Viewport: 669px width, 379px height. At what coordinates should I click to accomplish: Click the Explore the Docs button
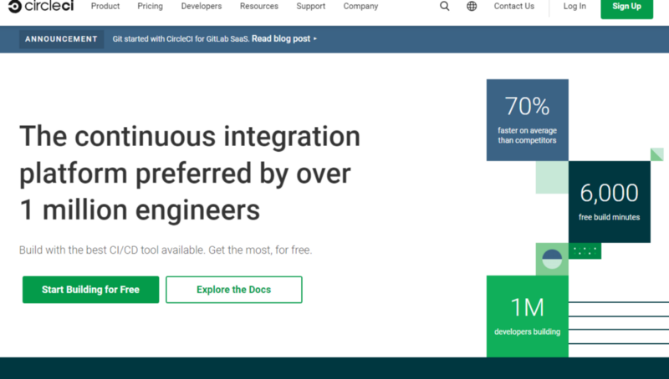click(234, 290)
